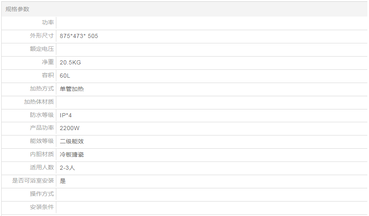Click the 20.5KG weight value

tap(70, 62)
